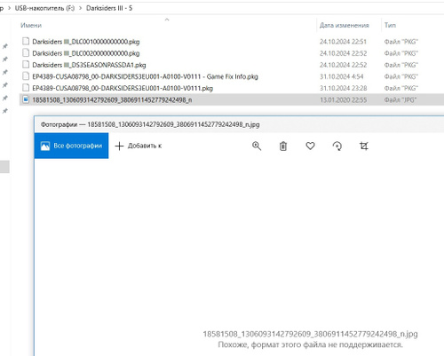
Task: Add to favorites with the heart icon
Action: coord(310,146)
